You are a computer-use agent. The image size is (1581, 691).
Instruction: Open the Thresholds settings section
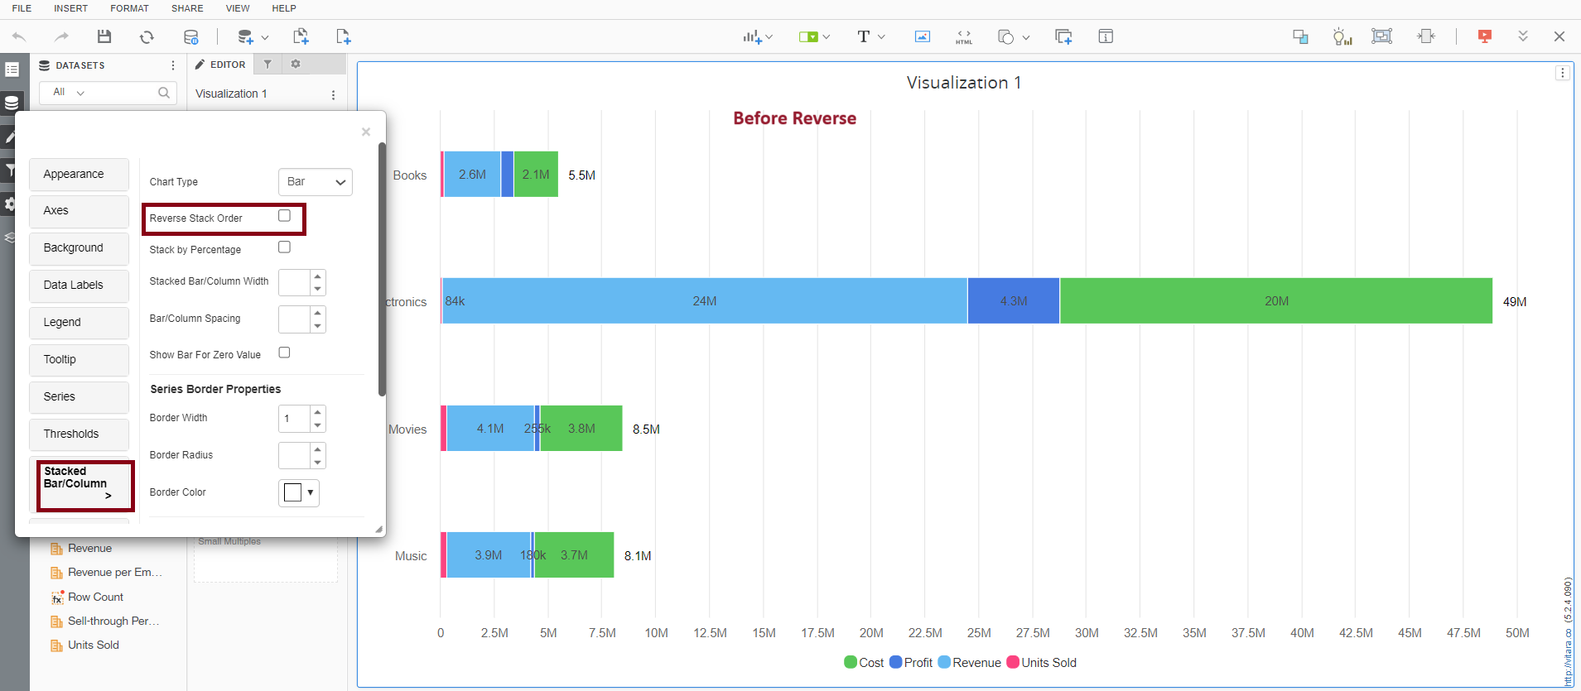(x=79, y=434)
